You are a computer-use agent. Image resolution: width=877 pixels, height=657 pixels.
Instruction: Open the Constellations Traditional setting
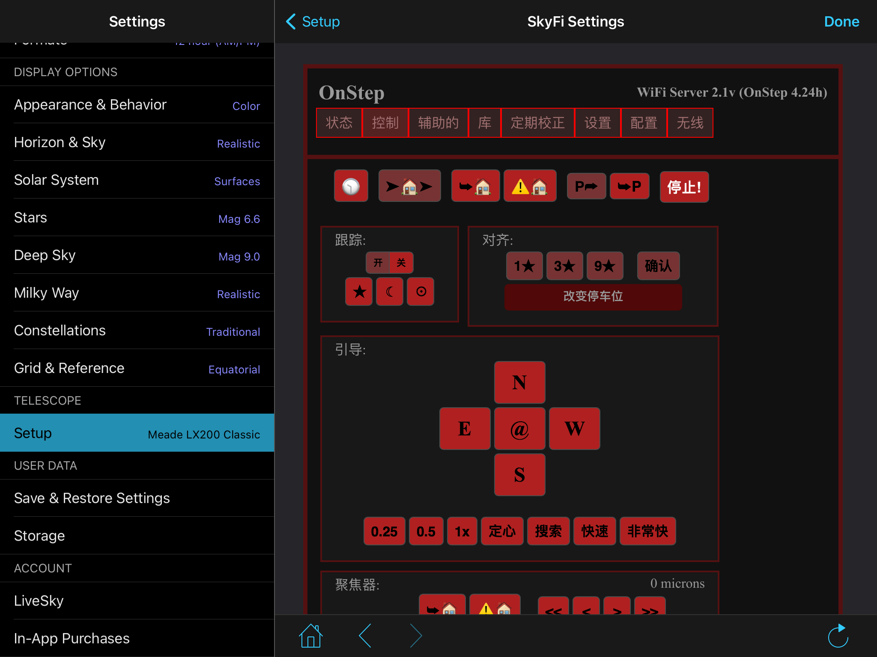[137, 331]
